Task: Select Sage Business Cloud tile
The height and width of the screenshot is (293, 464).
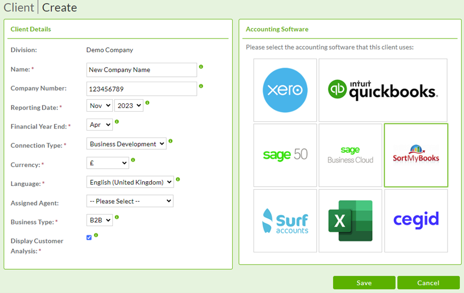Action: (351, 155)
